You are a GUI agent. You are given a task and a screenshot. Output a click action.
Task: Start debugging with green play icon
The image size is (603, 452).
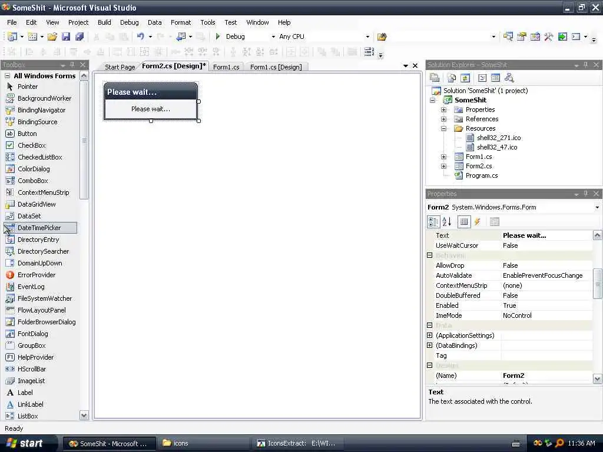tap(218, 36)
